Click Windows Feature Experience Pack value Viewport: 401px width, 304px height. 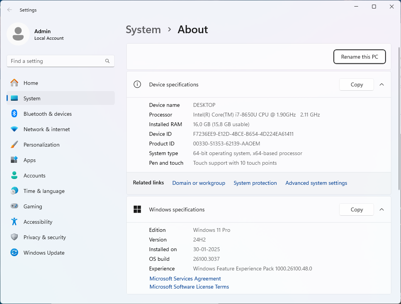252,269
